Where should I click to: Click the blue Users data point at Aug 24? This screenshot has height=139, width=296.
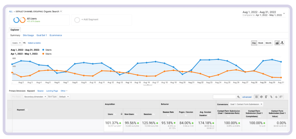(218, 59)
